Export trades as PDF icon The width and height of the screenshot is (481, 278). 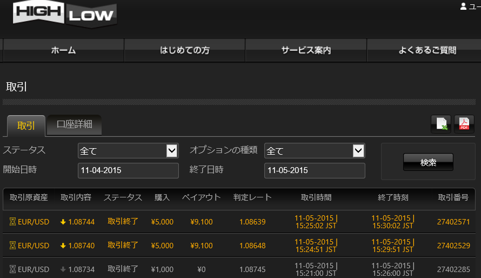click(464, 124)
